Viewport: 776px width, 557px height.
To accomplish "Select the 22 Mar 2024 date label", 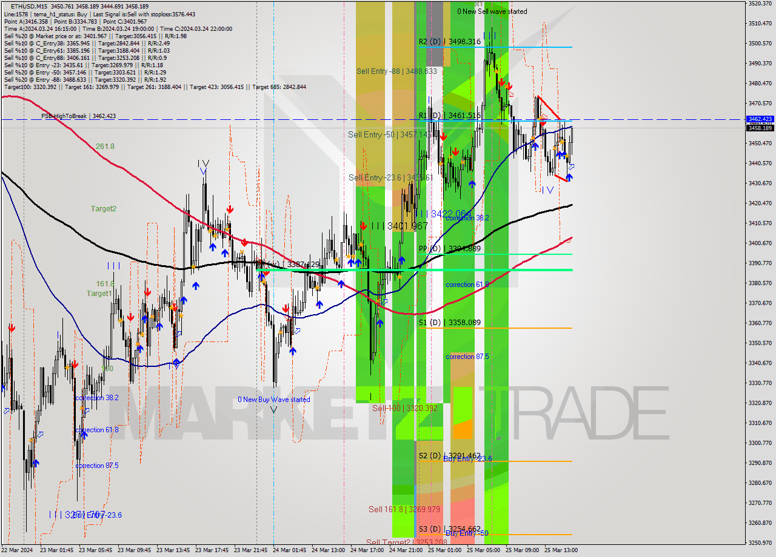I will pos(17,550).
